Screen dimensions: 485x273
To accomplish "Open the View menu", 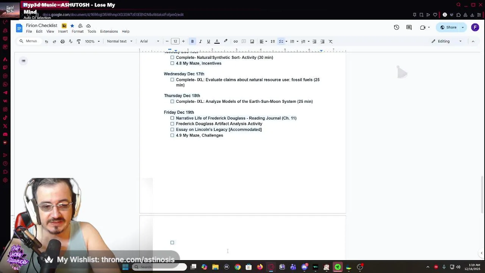I will tap(50, 31).
